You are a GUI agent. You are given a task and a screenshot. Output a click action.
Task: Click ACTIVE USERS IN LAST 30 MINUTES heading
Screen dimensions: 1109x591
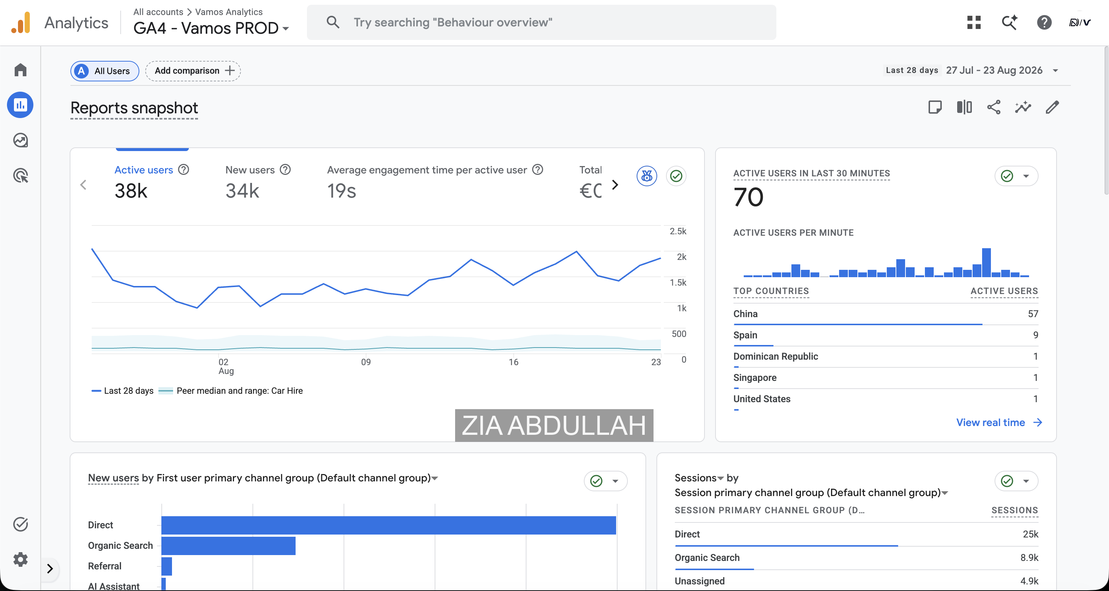click(812, 173)
